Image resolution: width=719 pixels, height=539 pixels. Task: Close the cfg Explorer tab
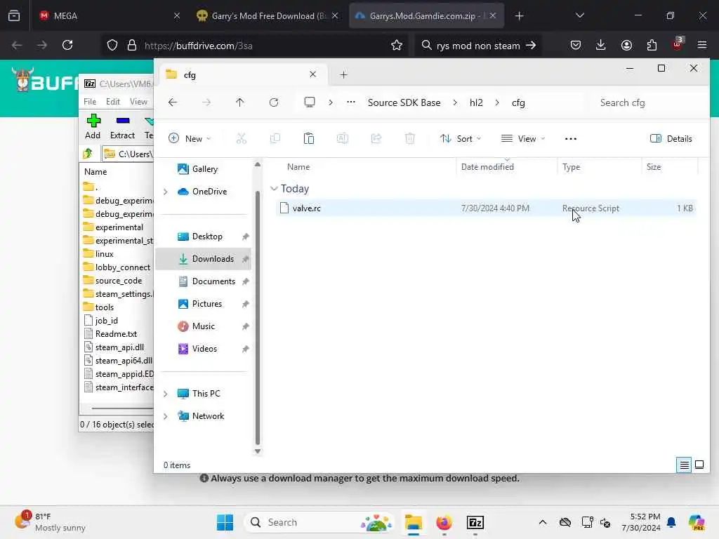click(x=312, y=74)
